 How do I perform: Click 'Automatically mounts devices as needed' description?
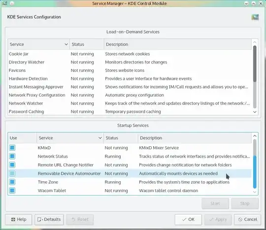(x=178, y=173)
